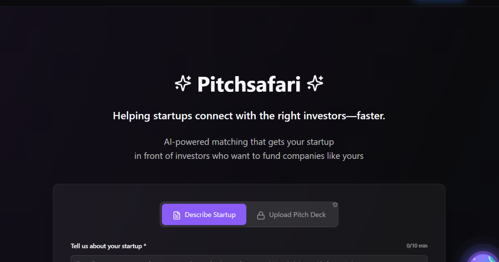
Task: Focus the startup description text area
Action: point(249,259)
